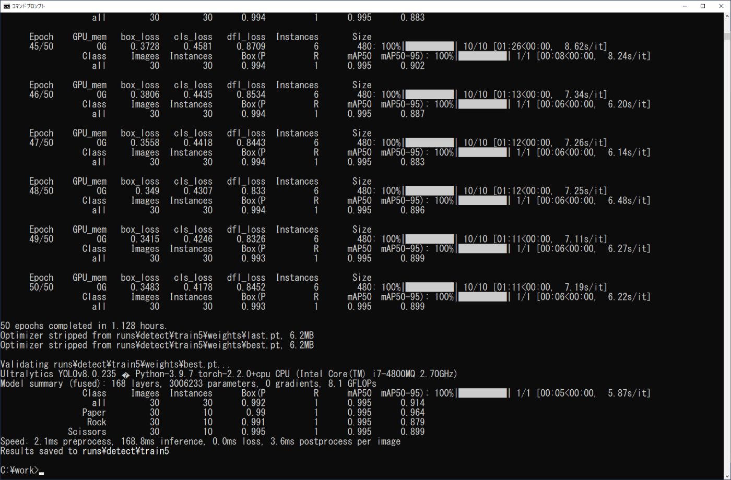Click the epoch label '45/50'
Viewport: 731px width, 480px height.
[41, 46]
